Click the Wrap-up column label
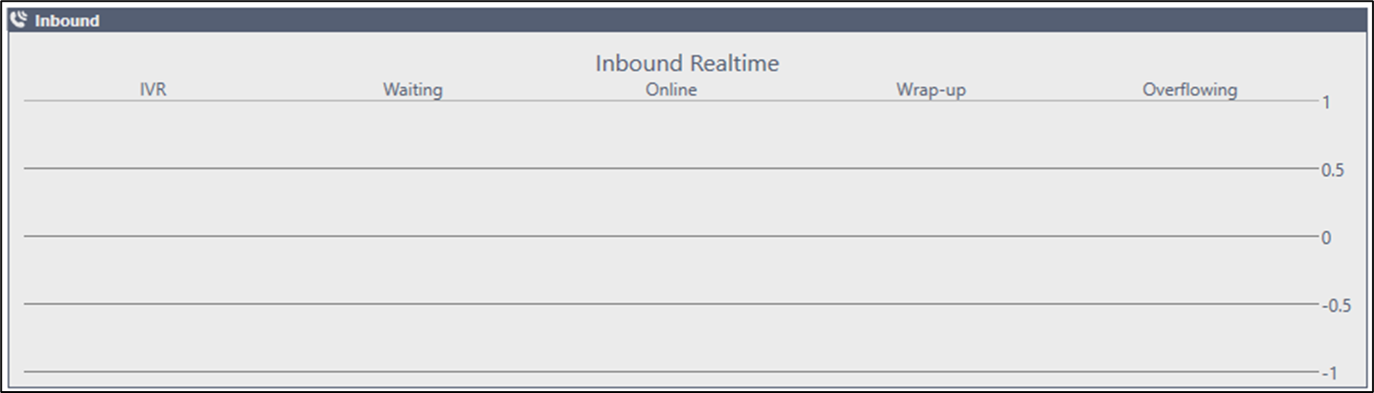1374x393 pixels. click(931, 90)
